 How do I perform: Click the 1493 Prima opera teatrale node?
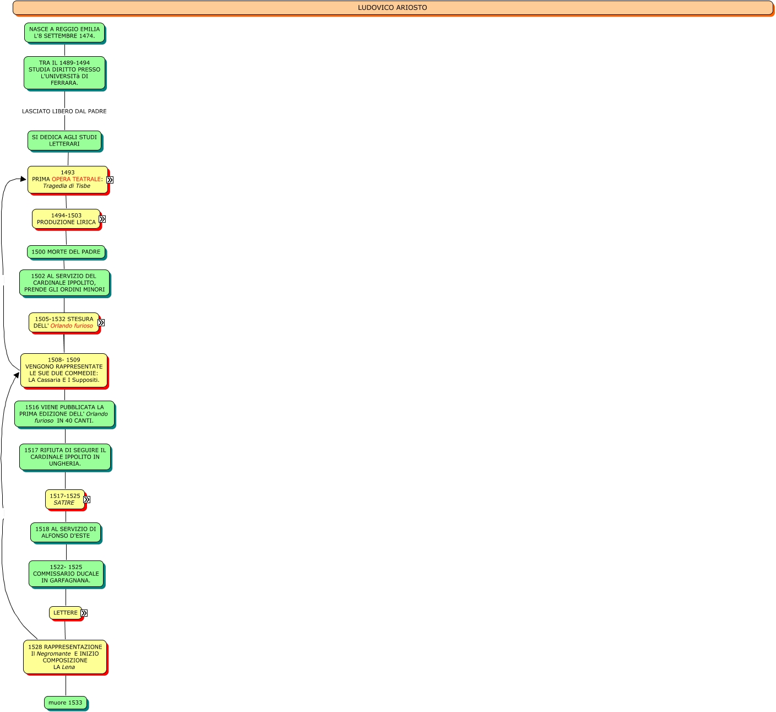pos(67,180)
